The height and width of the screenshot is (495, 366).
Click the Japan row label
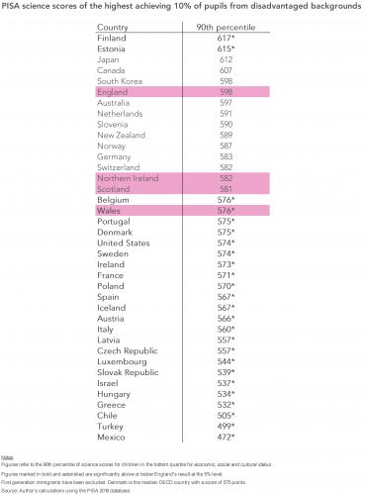(x=108, y=59)
